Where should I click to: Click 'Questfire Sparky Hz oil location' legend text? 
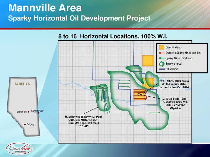pyautogui.click(x=183, y=53)
